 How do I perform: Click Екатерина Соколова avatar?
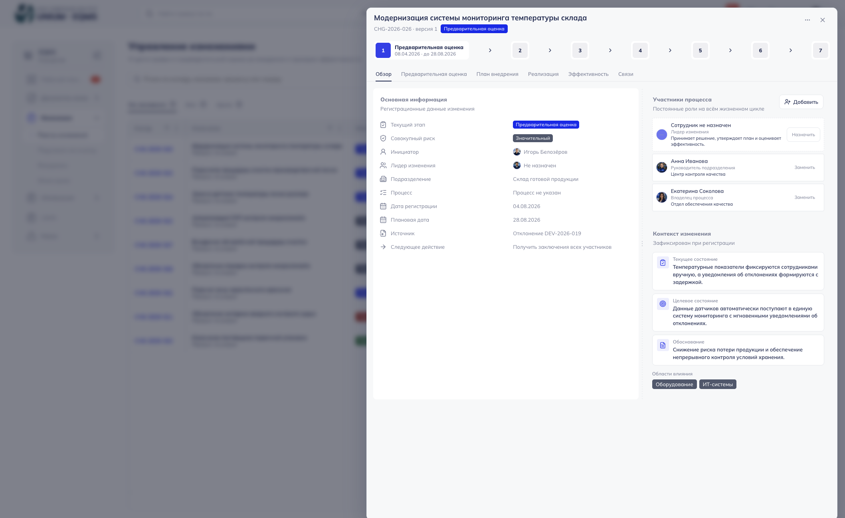[x=662, y=197]
